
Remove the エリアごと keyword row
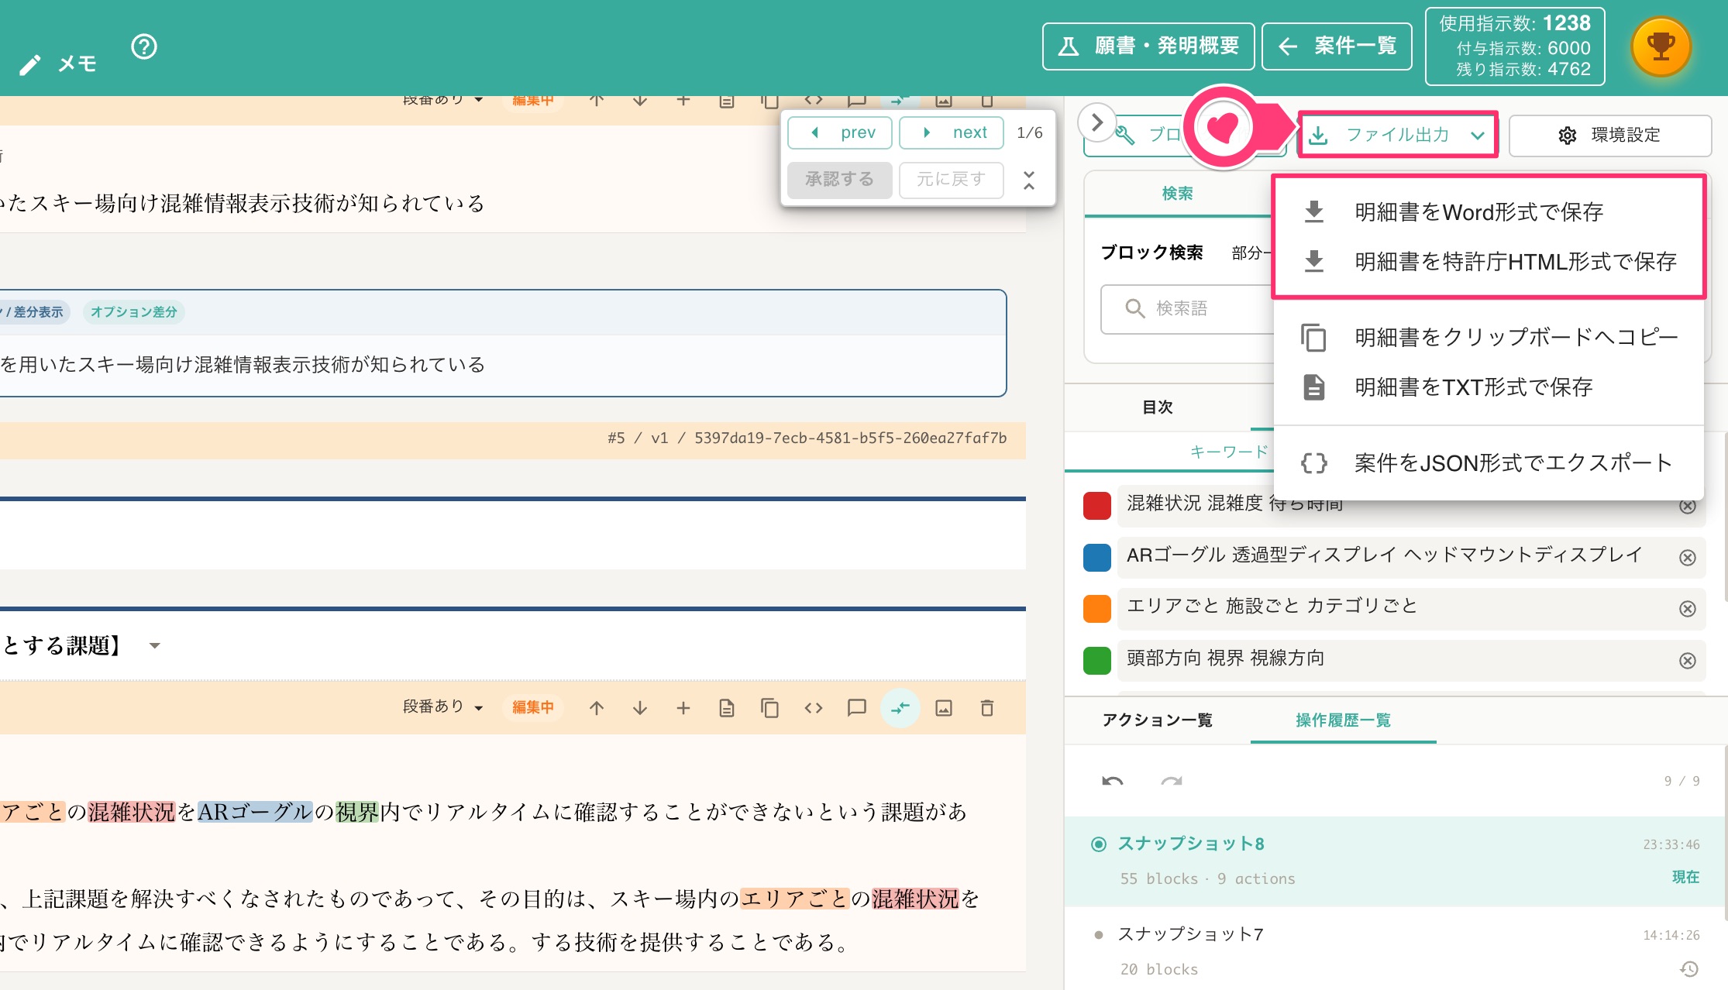pos(1688,609)
